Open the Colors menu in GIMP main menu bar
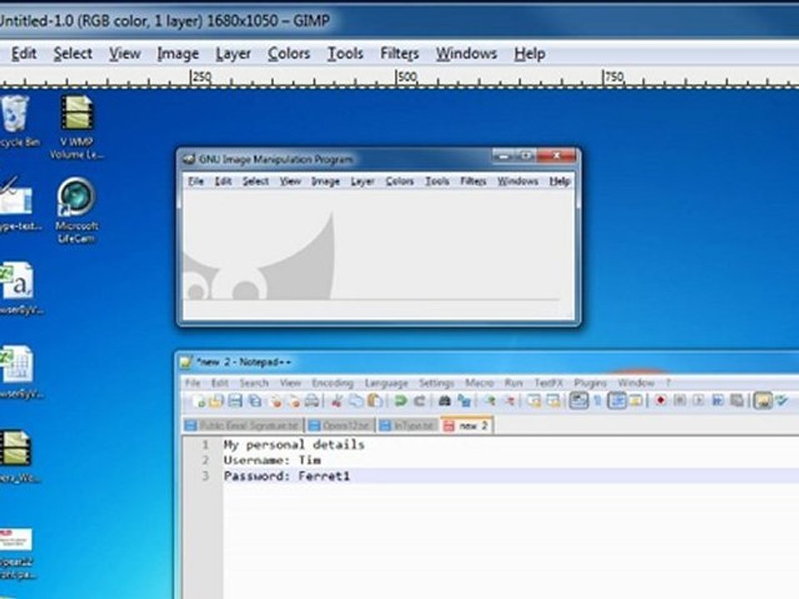 click(289, 53)
